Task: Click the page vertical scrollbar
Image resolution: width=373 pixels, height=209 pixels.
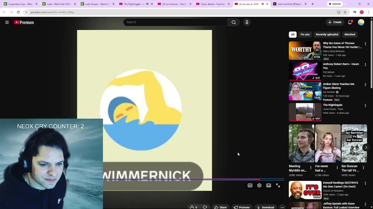Action: click(371, 54)
